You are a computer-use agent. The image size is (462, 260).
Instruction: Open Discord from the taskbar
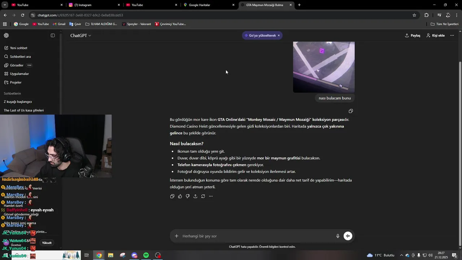point(134,255)
